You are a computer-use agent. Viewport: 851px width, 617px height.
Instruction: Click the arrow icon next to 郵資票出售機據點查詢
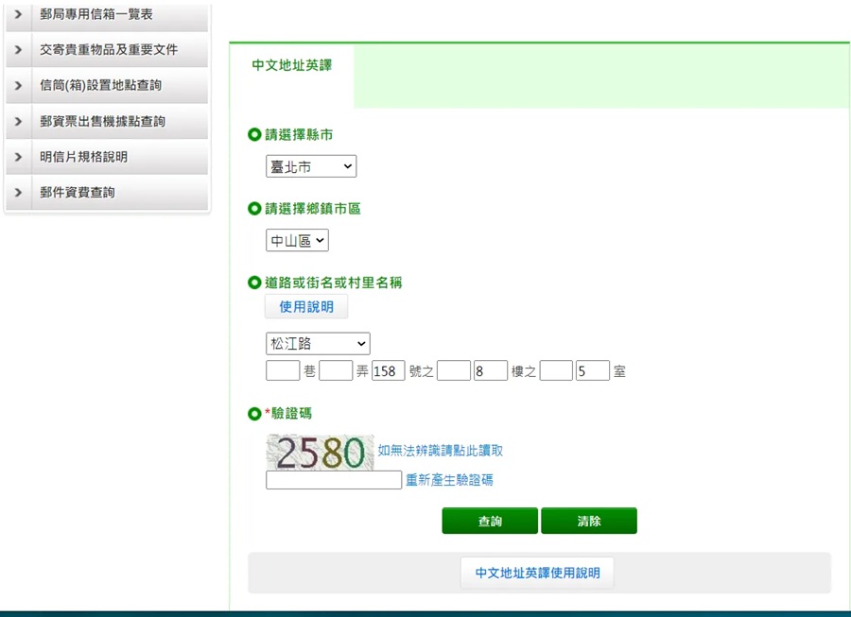18,122
